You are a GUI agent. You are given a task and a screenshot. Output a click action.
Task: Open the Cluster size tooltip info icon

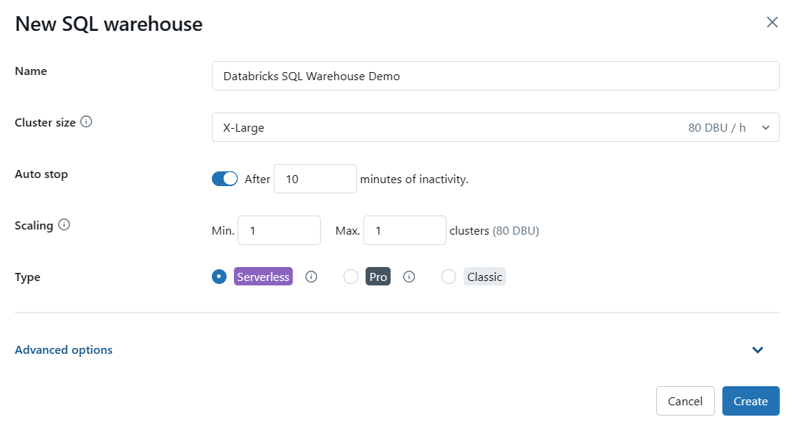click(86, 122)
